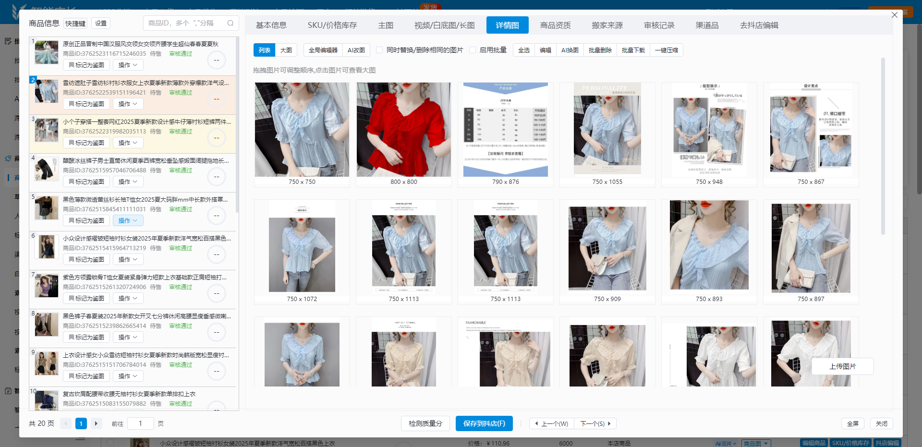
Task: Enable the 启用批量 checkbox
Action: [x=473, y=50]
